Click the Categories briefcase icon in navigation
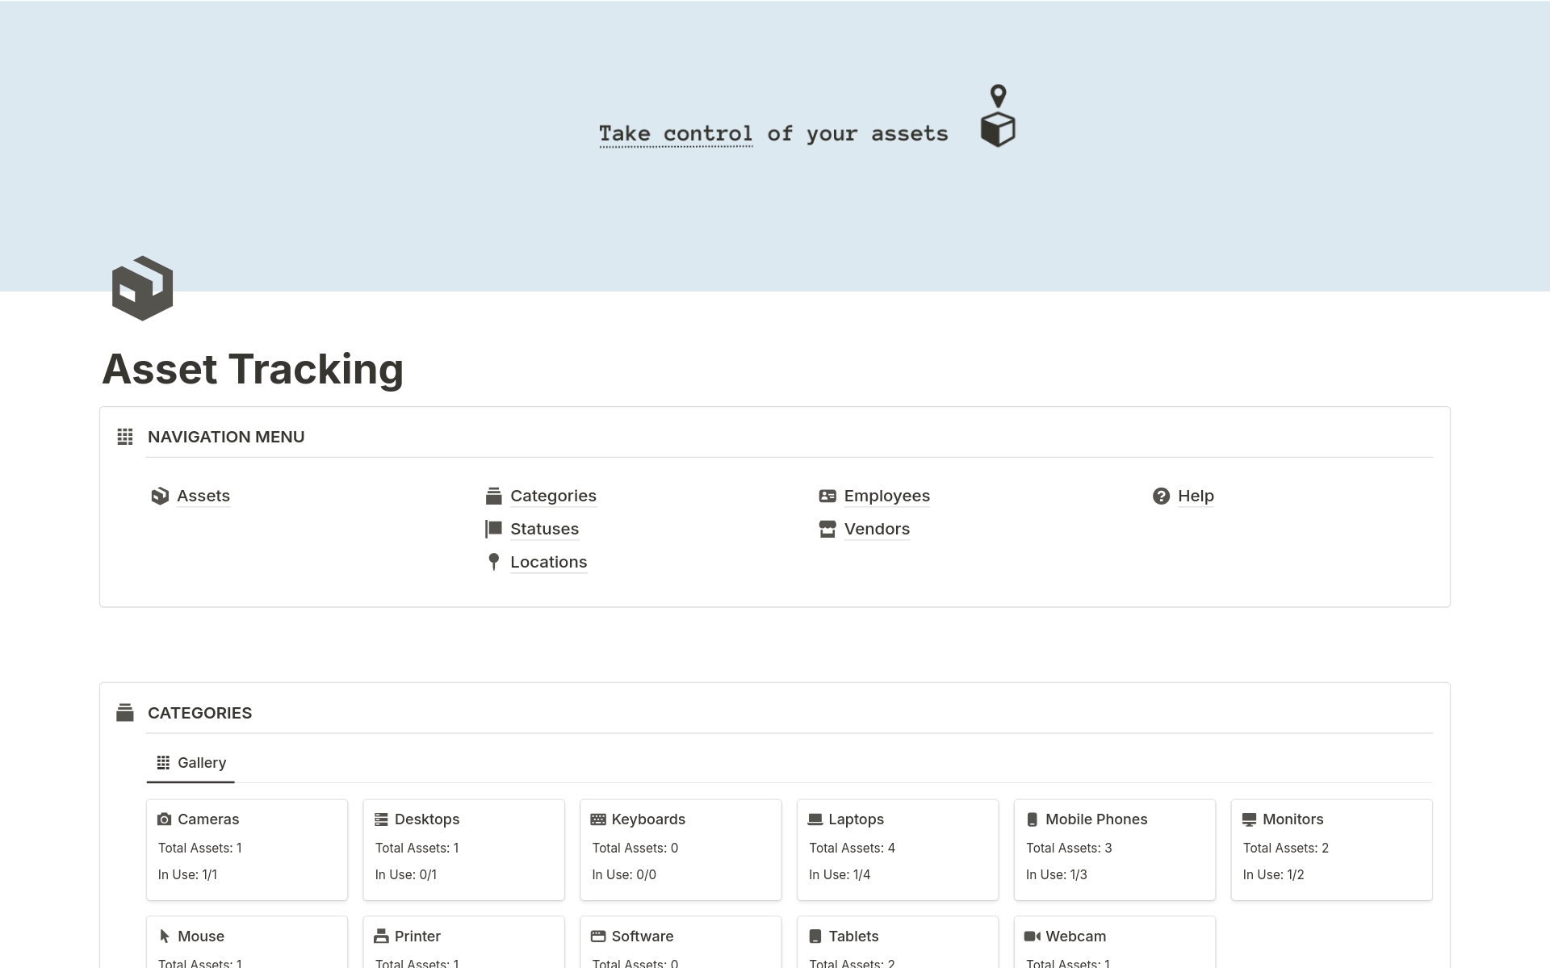 tap(493, 496)
